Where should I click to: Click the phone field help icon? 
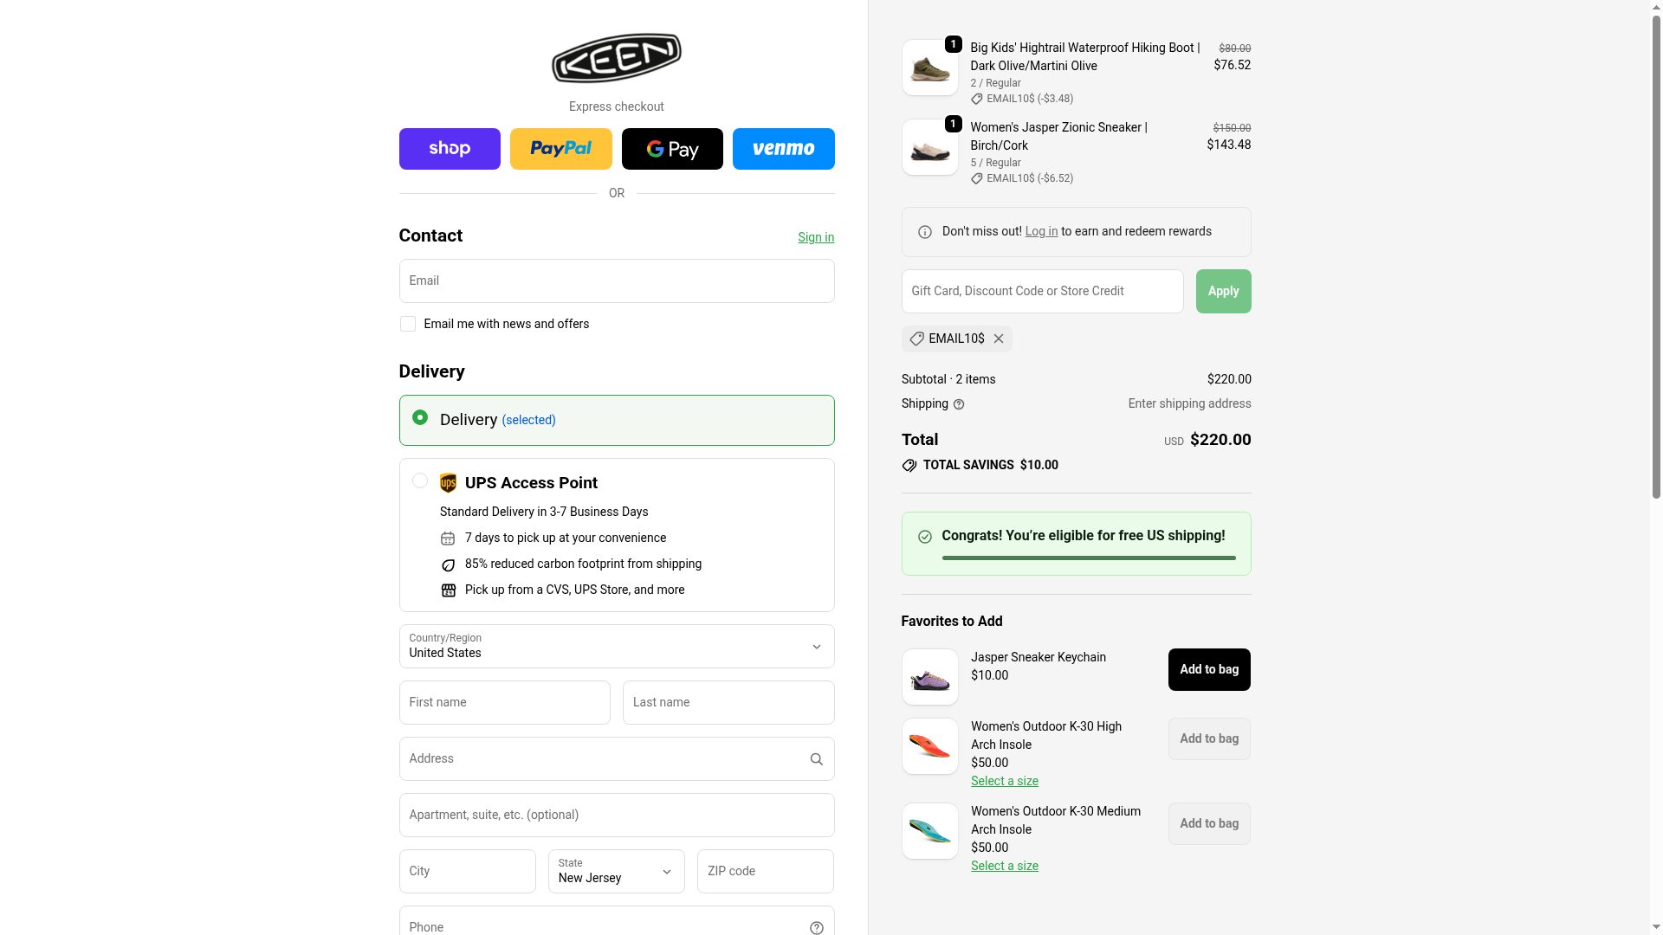816,927
